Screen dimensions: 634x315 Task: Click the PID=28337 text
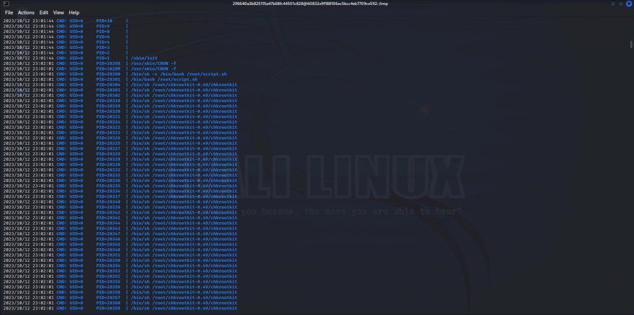coord(108,197)
